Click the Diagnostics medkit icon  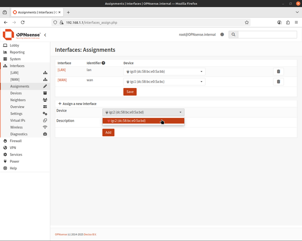(x=45, y=134)
